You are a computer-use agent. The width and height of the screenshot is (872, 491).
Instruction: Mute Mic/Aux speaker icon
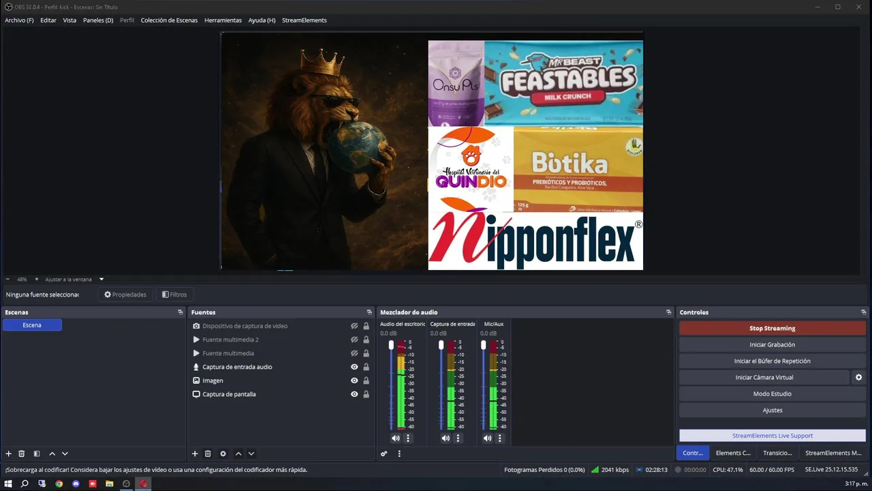pos(487,438)
